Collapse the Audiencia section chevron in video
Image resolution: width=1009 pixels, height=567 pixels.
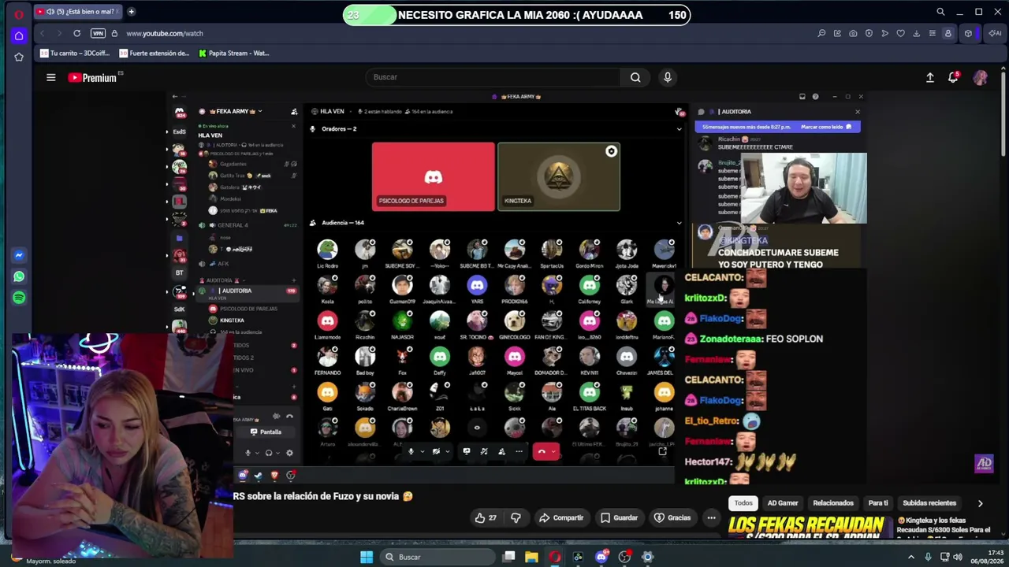pyautogui.click(x=679, y=223)
